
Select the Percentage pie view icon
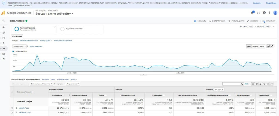(257, 84)
